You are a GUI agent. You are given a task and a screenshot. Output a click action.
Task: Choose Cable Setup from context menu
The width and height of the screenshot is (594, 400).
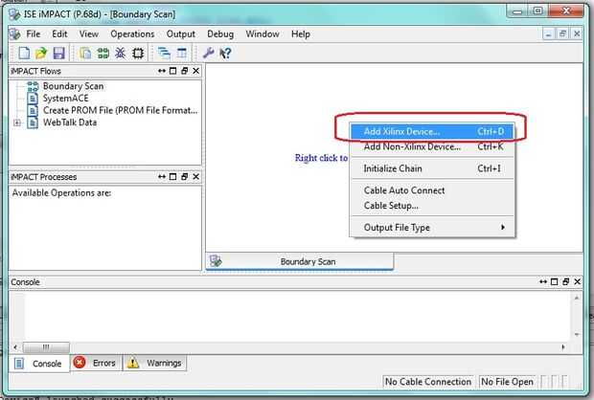point(432,206)
